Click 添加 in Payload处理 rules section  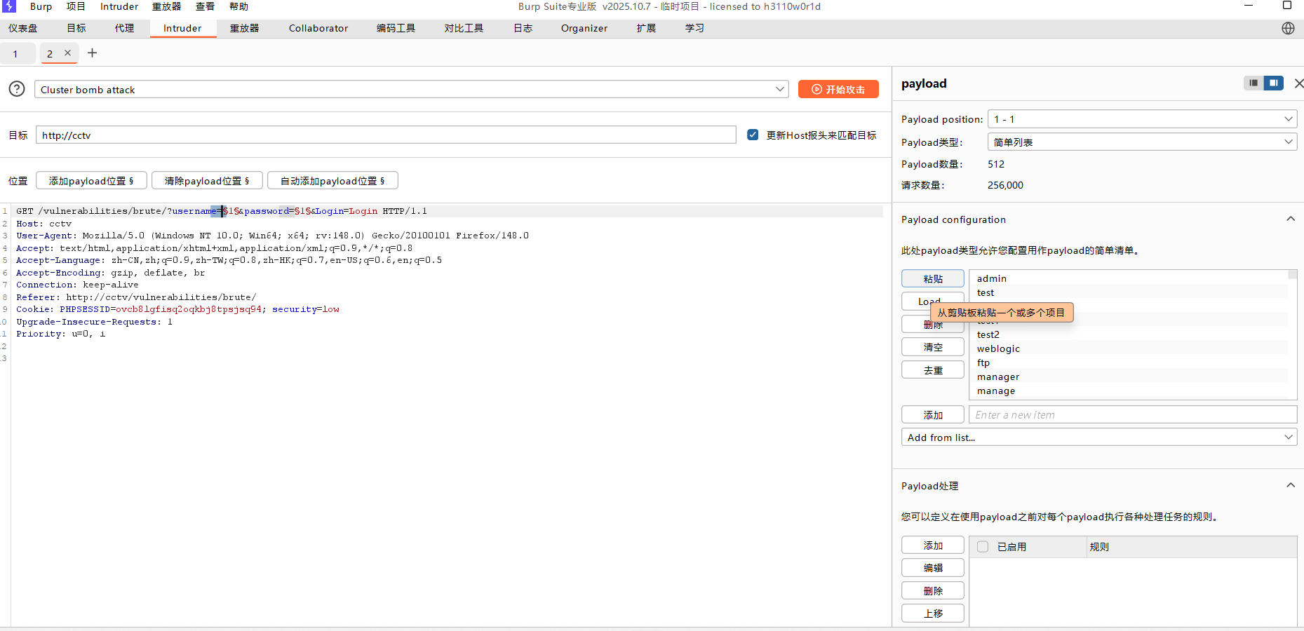click(933, 545)
